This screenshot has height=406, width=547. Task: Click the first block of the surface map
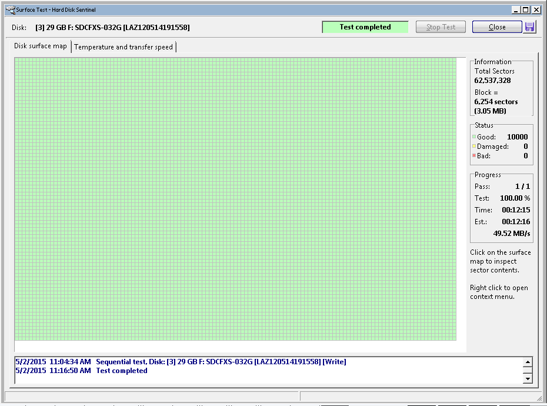click(x=17, y=60)
